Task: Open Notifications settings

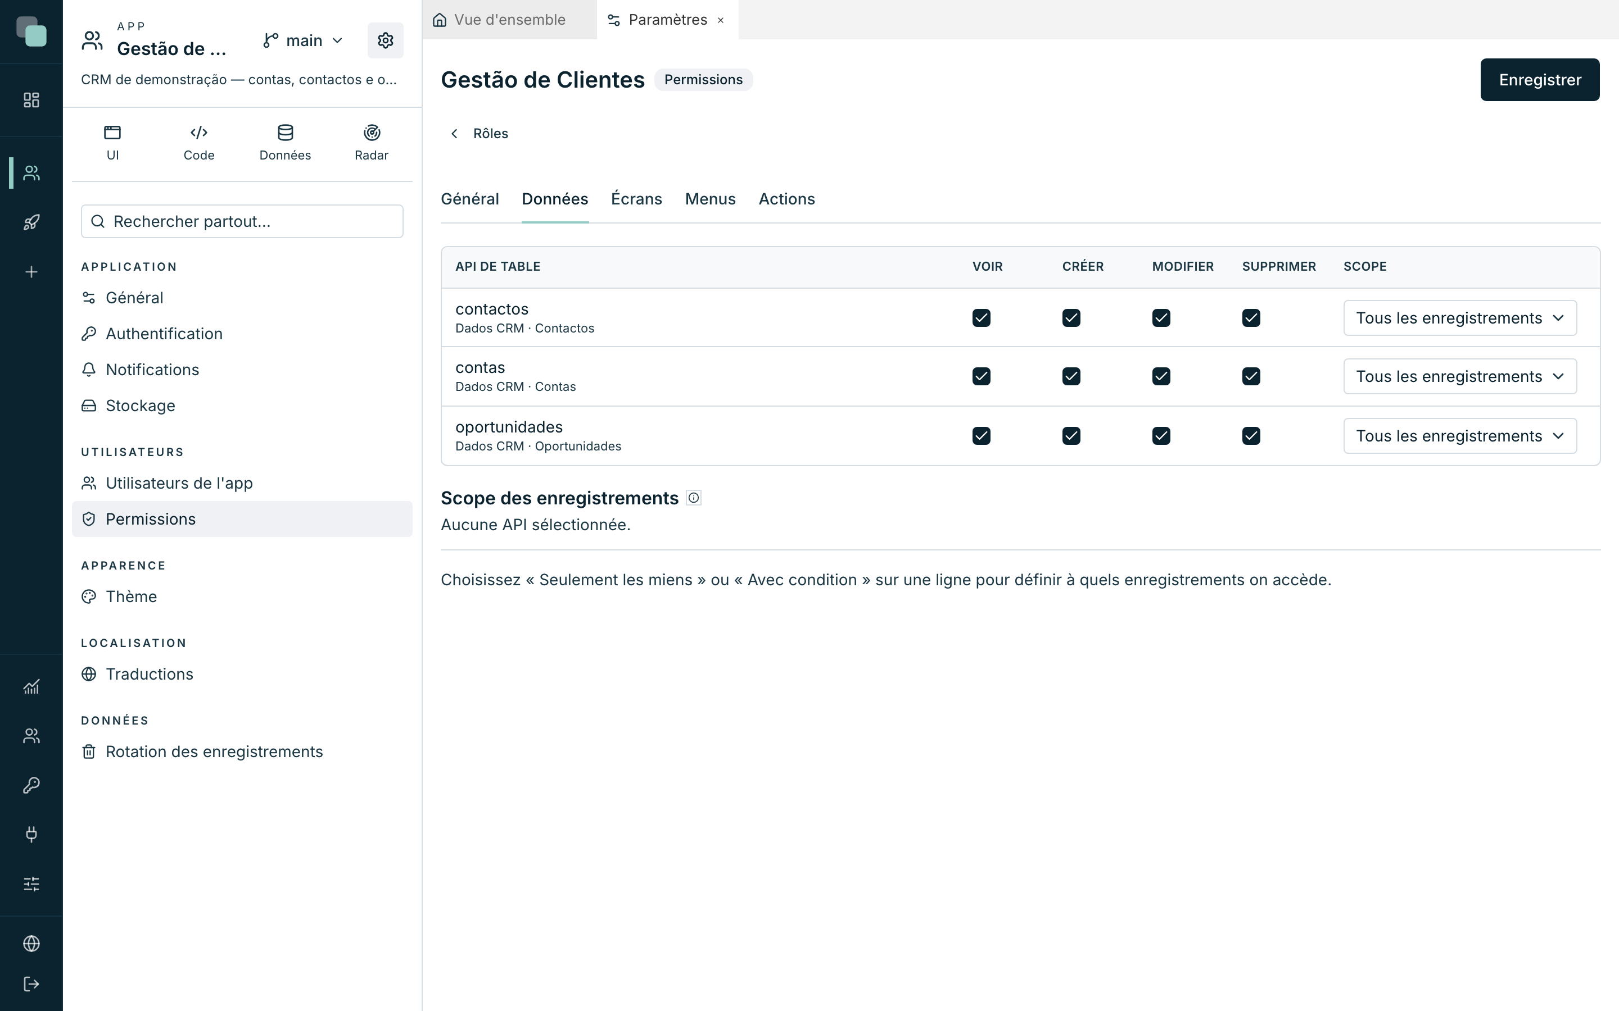Action: coord(242,370)
